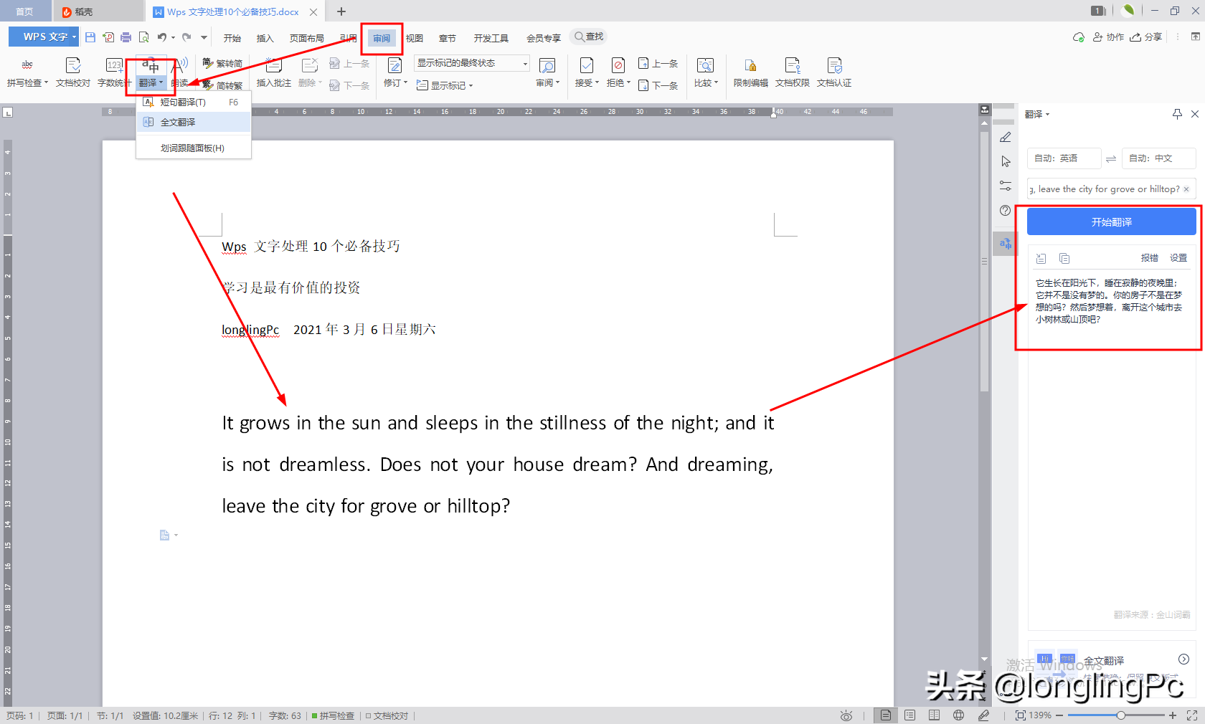Click 拒绝 reject change icon
This screenshot has width=1205, height=724.
(x=618, y=65)
